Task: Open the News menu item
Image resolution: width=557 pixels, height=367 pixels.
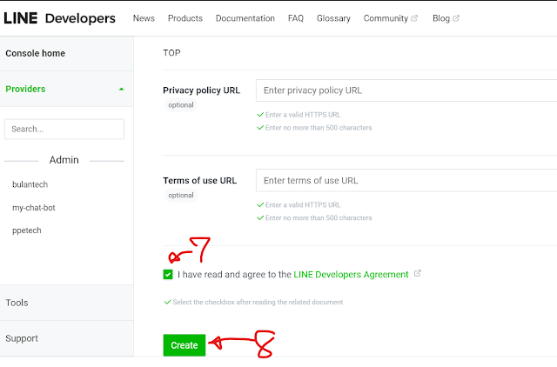Action: [x=144, y=18]
